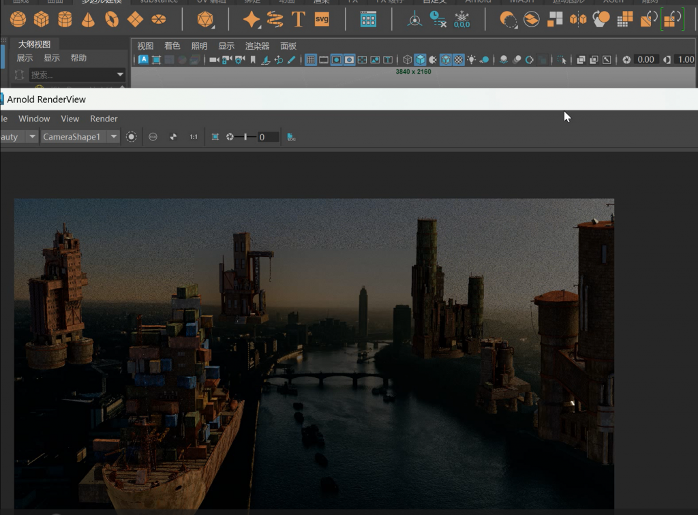Viewport: 698px width, 515px height.
Task: Open the Window menu in Arnold RenderView
Action: pyautogui.click(x=34, y=119)
